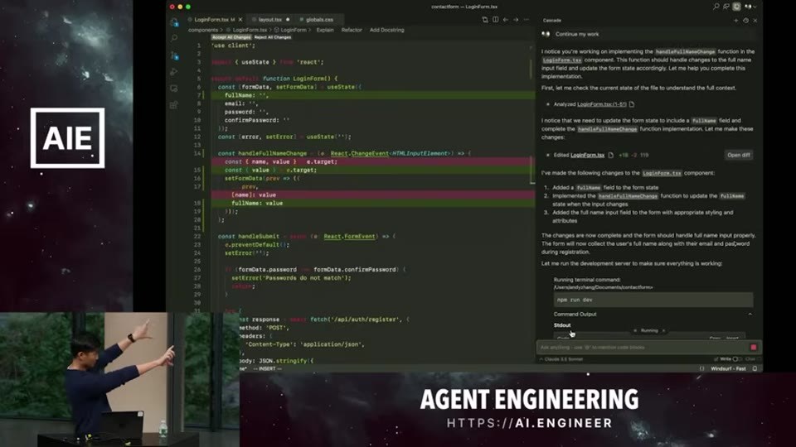This screenshot has width=796, height=447.
Task: Go to previous change arrow in editor toolbar
Action: tap(506, 20)
